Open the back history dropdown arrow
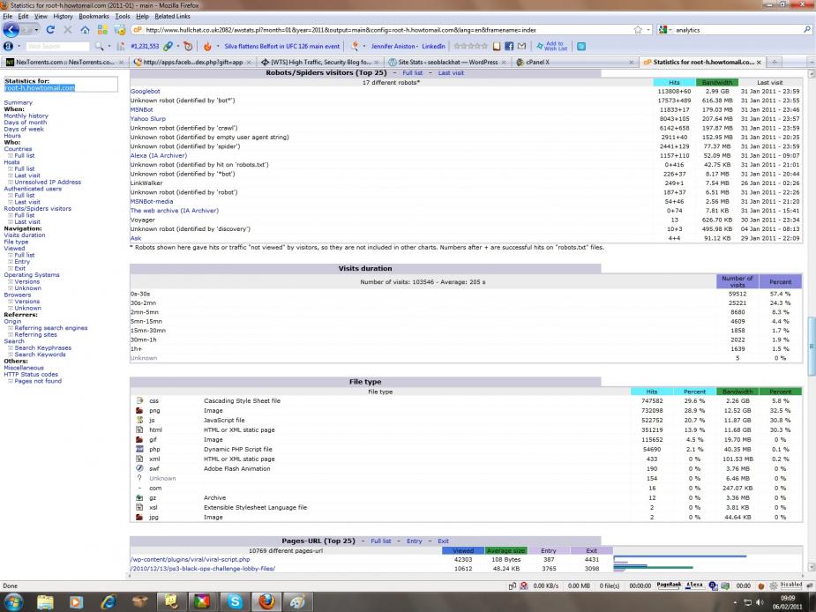The width and height of the screenshot is (816, 612). [36, 30]
